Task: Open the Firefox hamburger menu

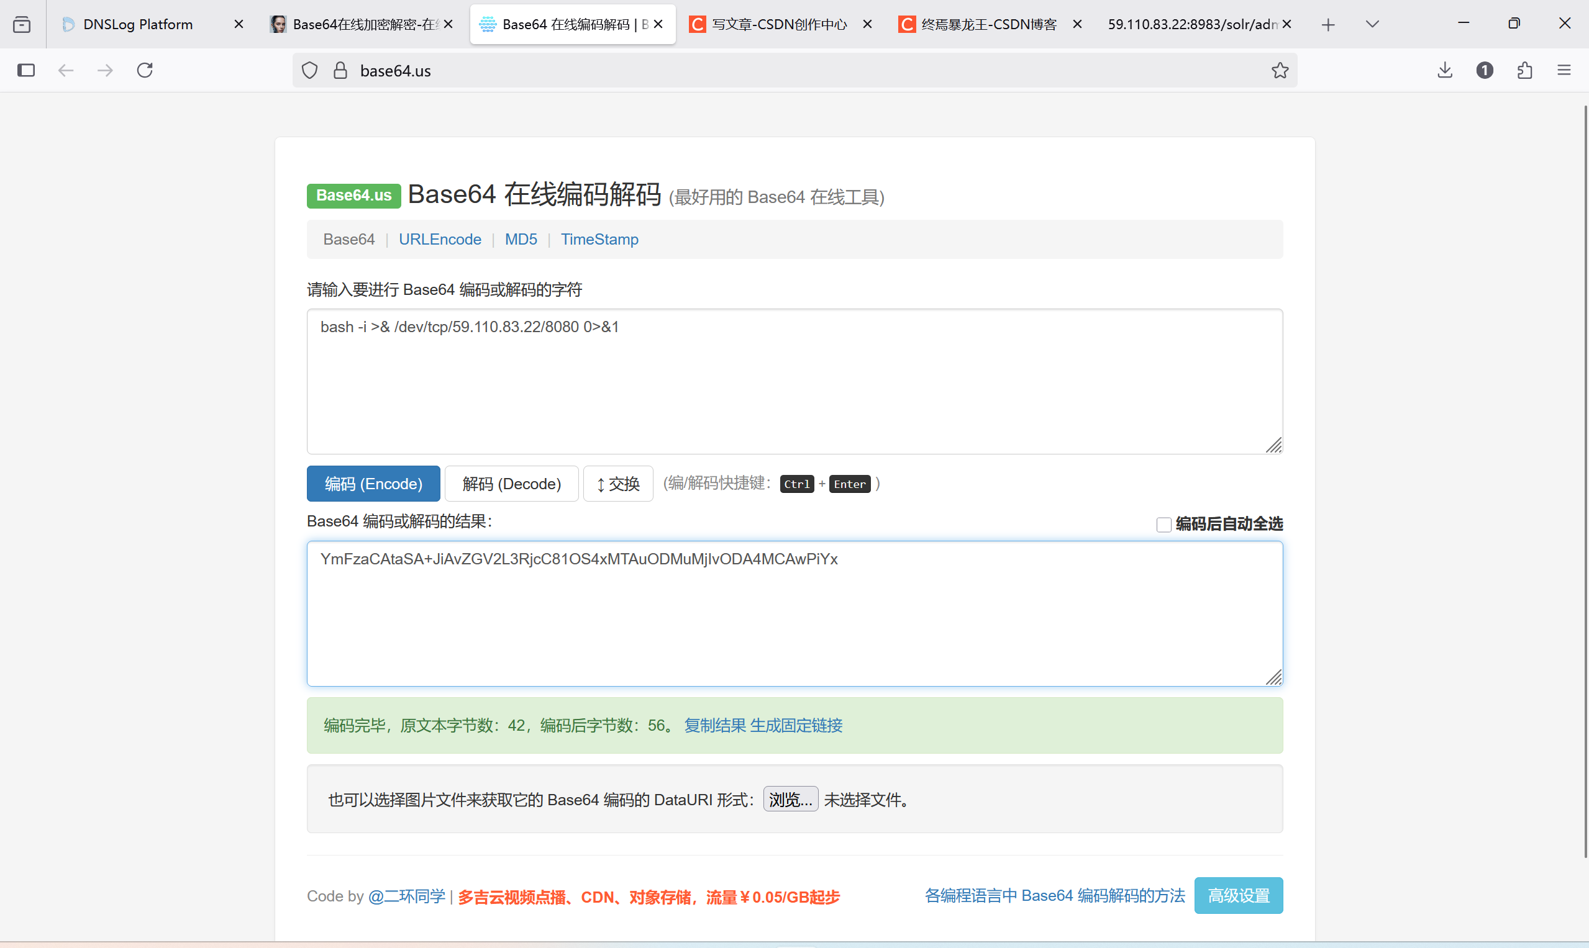Action: 1564,70
